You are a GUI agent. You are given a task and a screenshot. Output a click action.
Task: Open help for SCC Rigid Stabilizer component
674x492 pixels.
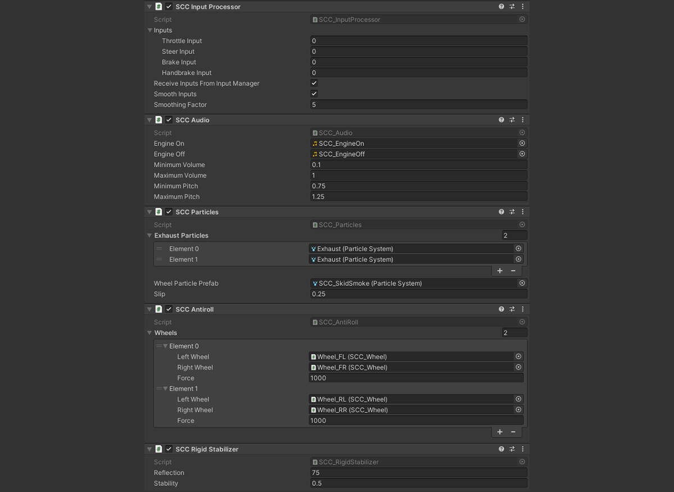pos(501,449)
